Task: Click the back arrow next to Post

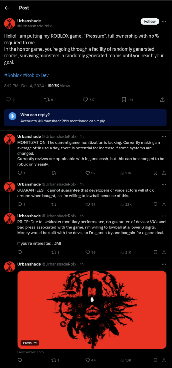Action: [7, 8]
